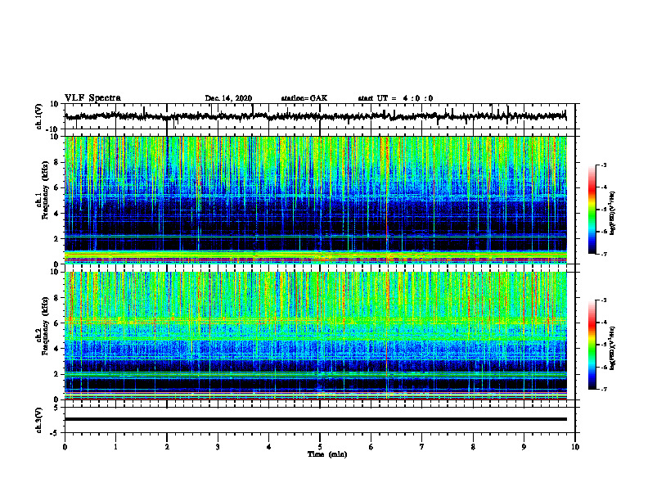Viewport: 648px width, 501px height.
Task: Click the "6" time axis tick label
Action: [371, 447]
